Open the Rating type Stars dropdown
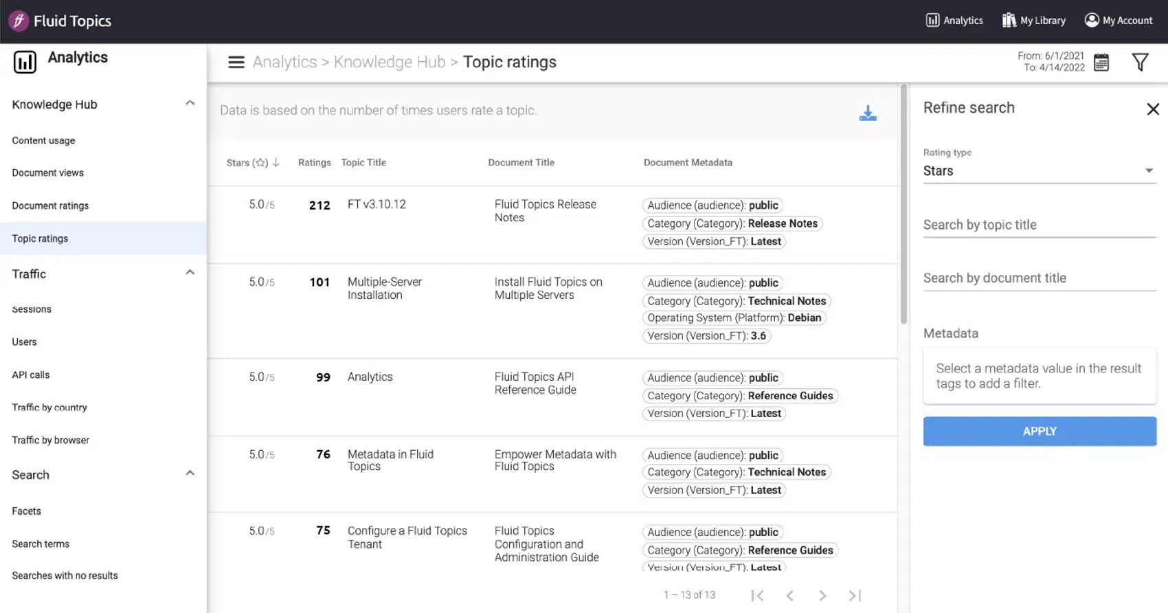Screen dimensions: 1168x613 (1038, 171)
